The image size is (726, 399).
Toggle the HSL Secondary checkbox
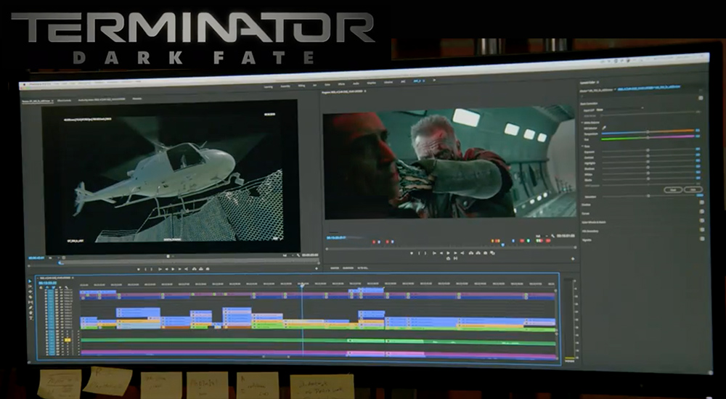pyautogui.click(x=702, y=229)
